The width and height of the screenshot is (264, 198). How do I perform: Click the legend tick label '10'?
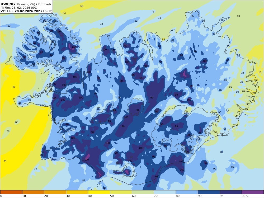24,196
